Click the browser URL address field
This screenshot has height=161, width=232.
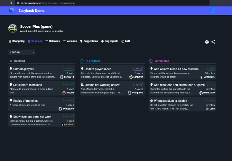[x=112, y=3]
